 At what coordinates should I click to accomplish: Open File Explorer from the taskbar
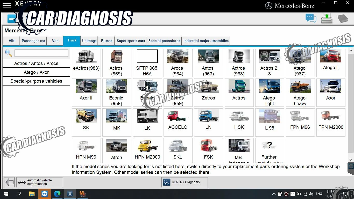click(x=32, y=194)
